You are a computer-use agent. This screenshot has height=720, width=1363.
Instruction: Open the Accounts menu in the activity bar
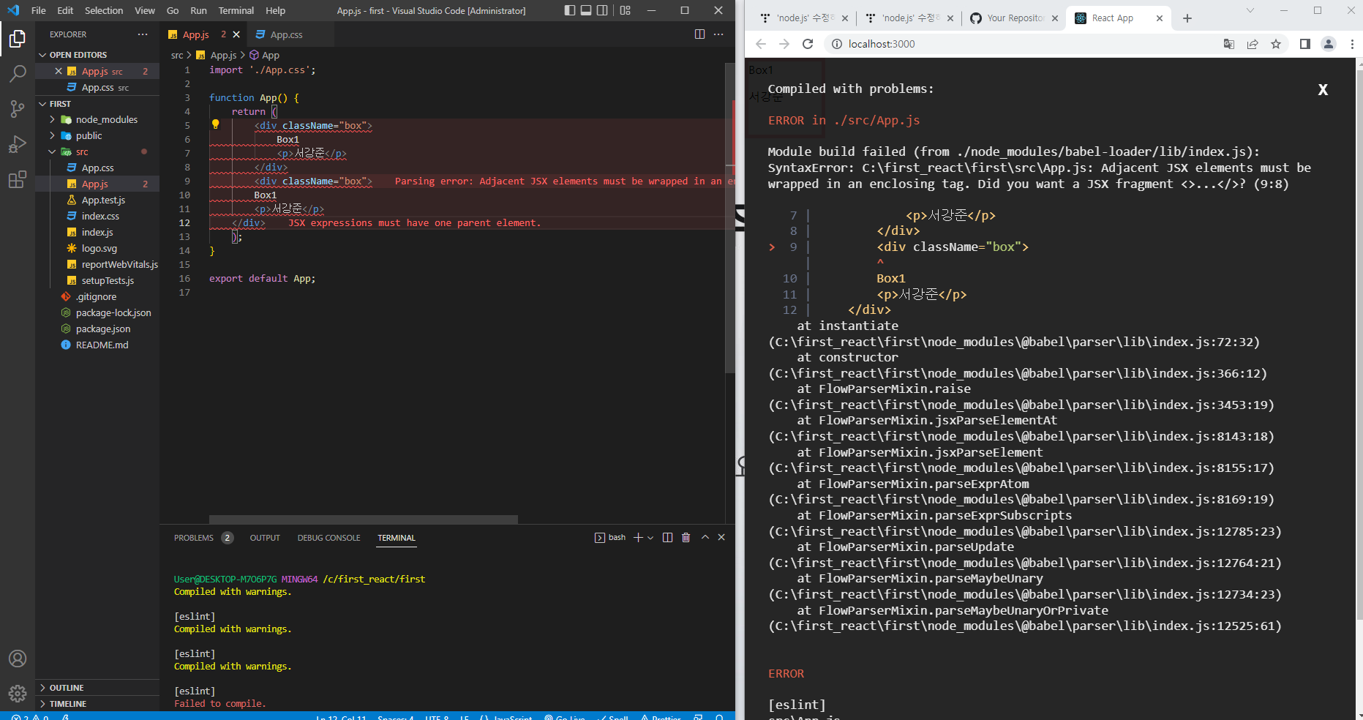[x=18, y=659]
